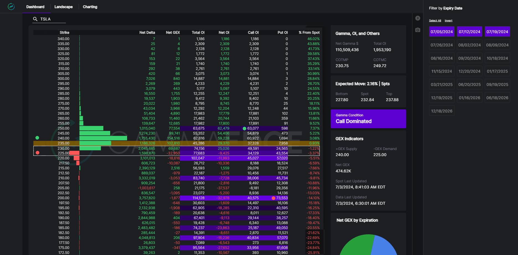Select the 06/20/2025 expiry button
Screen dimensions: 518x255
click(470, 85)
